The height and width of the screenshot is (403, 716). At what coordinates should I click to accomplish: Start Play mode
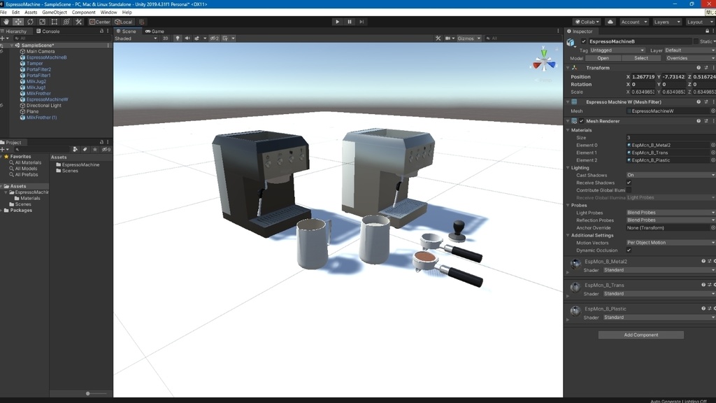(338, 22)
